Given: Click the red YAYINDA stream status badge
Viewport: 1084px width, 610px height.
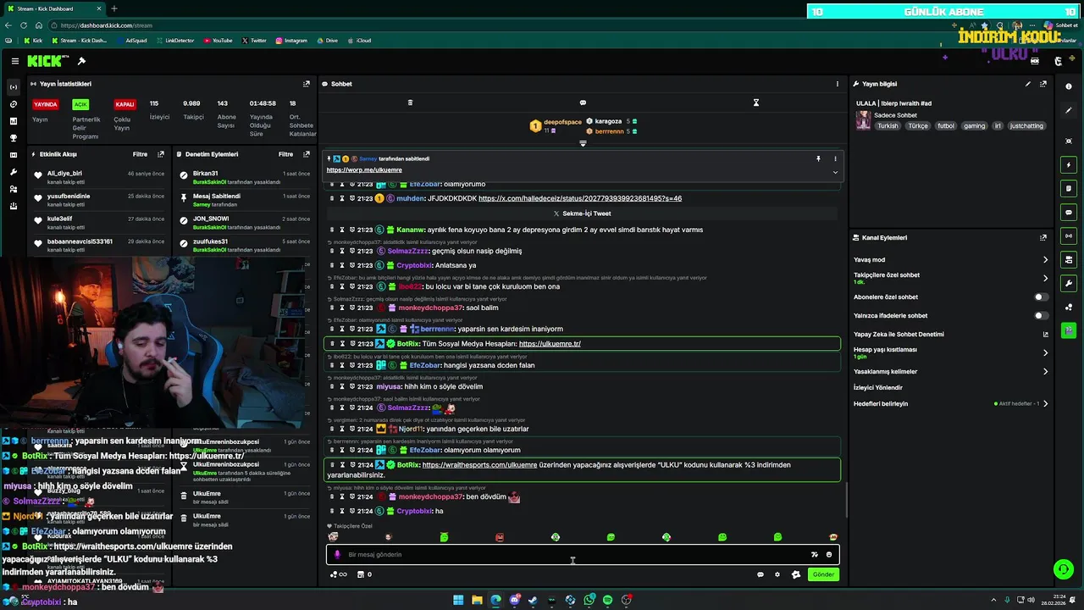Looking at the screenshot, I should [45, 104].
